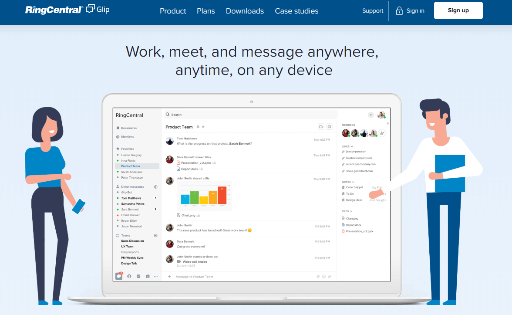The height and width of the screenshot is (315, 512).
Task: Collapse the Notes section
Action: [x=353, y=182]
